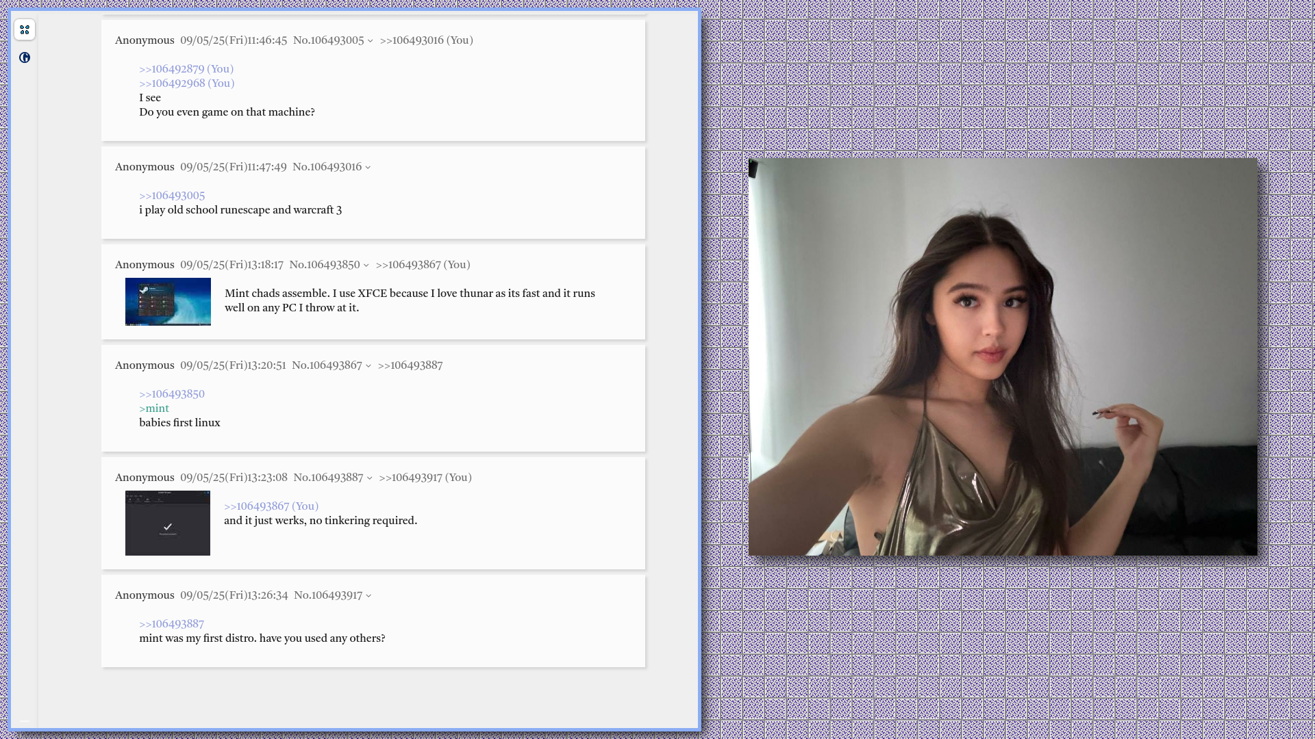
Task: Follow quote link >>106493005 in runescape post
Action: click(x=172, y=196)
